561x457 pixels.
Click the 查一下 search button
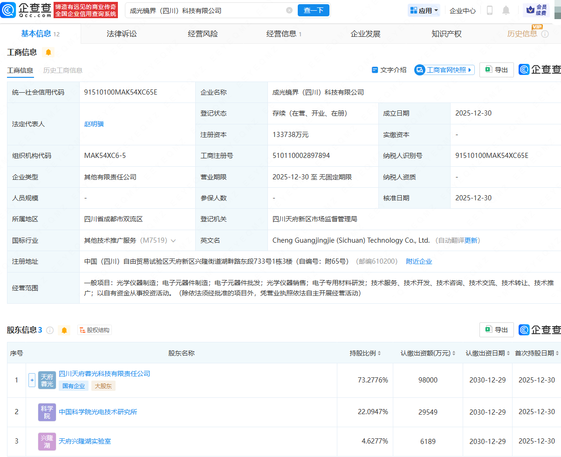(x=313, y=10)
